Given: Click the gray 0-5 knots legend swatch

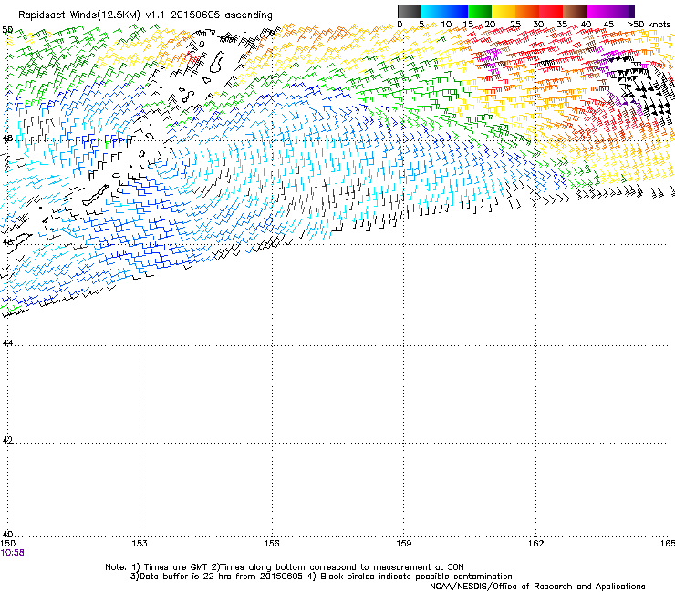Looking at the screenshot, I should pyautogui.click(x=409, y=11).
